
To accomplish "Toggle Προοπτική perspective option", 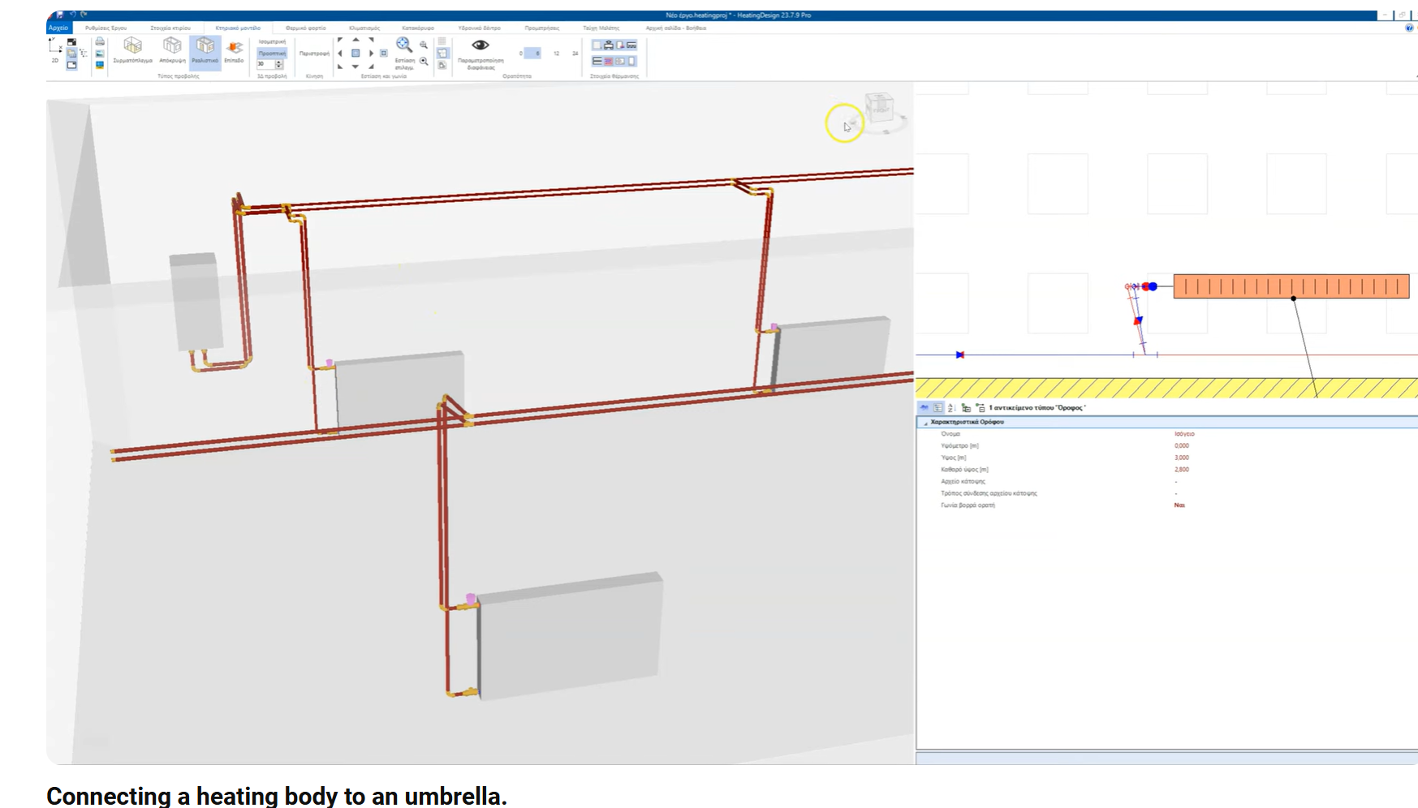I will pyautogui.click(x=272, y=53).
